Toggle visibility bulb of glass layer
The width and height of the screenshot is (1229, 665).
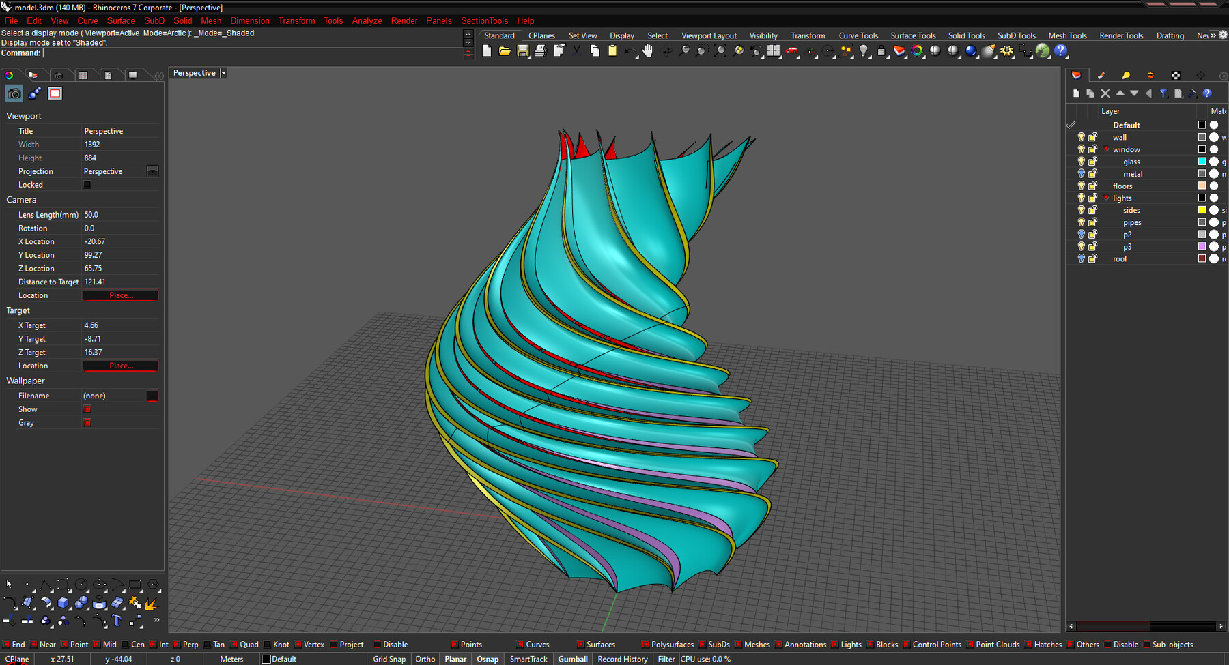click(1081, 162)
